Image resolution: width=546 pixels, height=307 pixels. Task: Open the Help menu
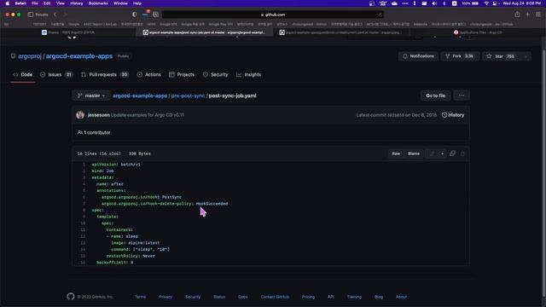(137, 3)
